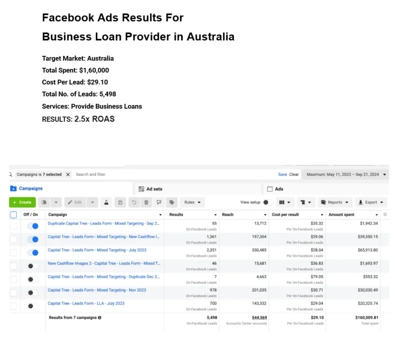Open Duplicate Capital Tree Sep campaign link
This screenshot has height=339, width=395.
[104, 223]
